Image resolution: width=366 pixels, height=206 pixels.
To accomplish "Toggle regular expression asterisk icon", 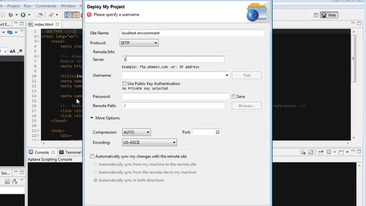I will click(x=21, y=51).
